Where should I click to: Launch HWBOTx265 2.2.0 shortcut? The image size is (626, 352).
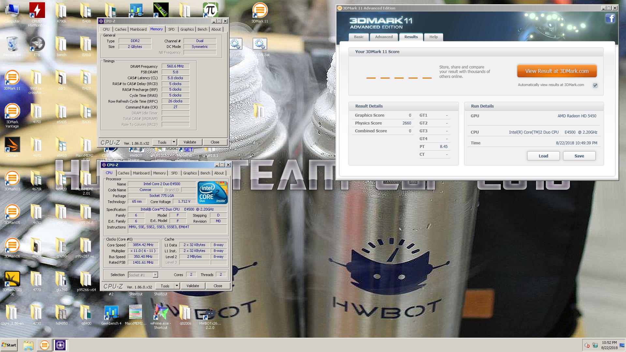coord(210,317)
